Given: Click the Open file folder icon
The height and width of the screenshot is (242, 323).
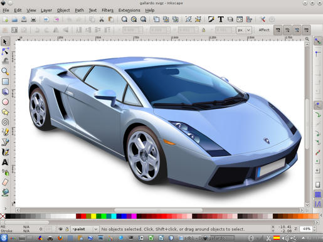Looking at the screenshot, I should click(14, 19).
